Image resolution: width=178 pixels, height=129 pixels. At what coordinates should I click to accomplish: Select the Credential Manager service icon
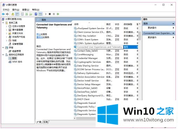tap(75, 58)
